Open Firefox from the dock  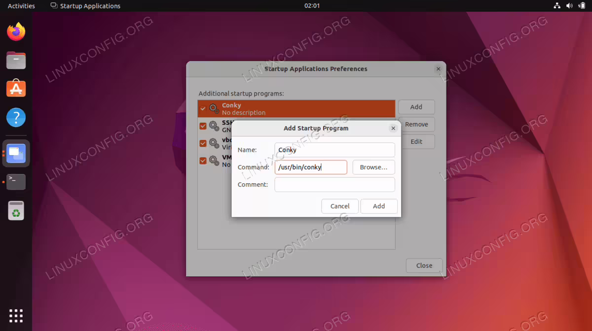point(16,32)
